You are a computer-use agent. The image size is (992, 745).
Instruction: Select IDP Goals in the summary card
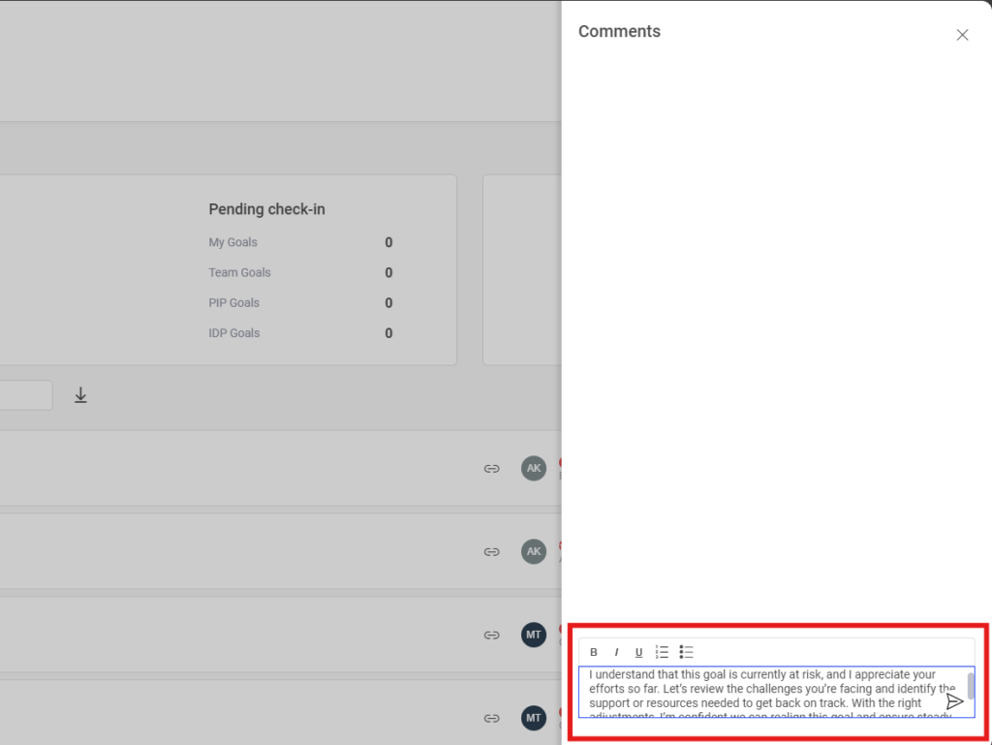(x=234, y=332)
